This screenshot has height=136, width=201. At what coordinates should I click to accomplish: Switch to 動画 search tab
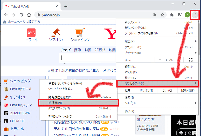[88, 50]
